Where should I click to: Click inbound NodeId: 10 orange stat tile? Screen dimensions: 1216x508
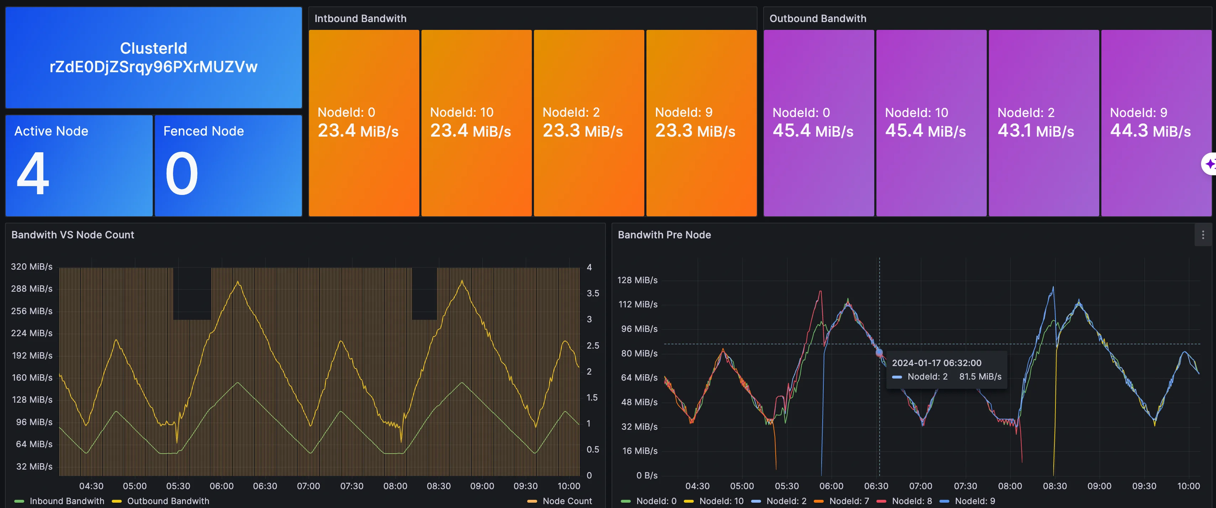point(476,123)
